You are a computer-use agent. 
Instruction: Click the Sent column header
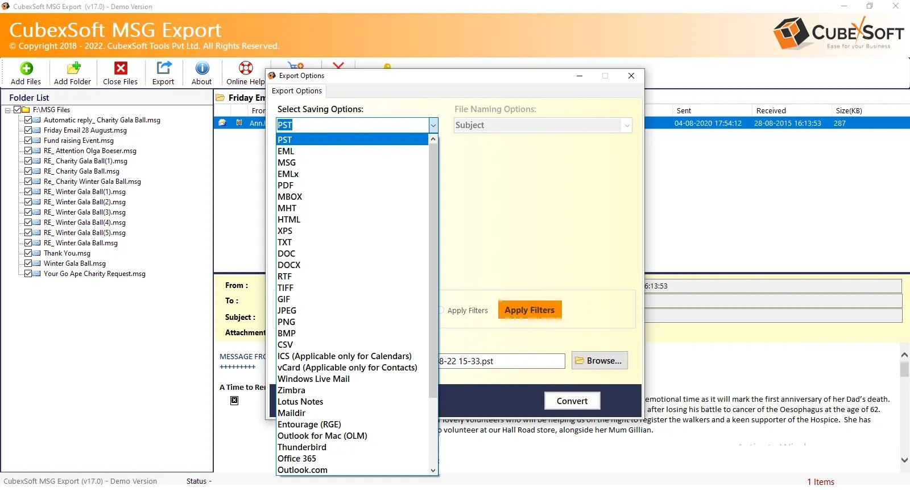click(712, 111)
